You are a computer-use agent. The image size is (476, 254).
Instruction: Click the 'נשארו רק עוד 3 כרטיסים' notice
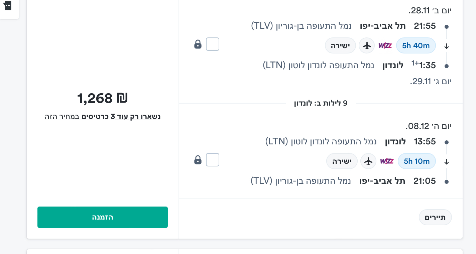(103, 117)
